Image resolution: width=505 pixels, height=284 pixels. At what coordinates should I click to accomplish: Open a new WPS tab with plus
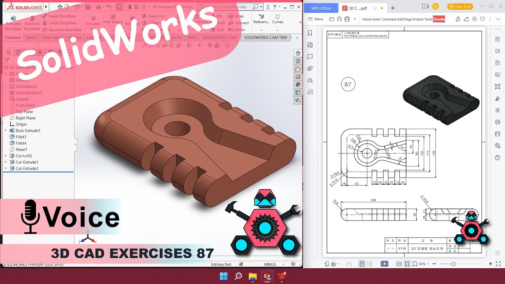[393, 8]
